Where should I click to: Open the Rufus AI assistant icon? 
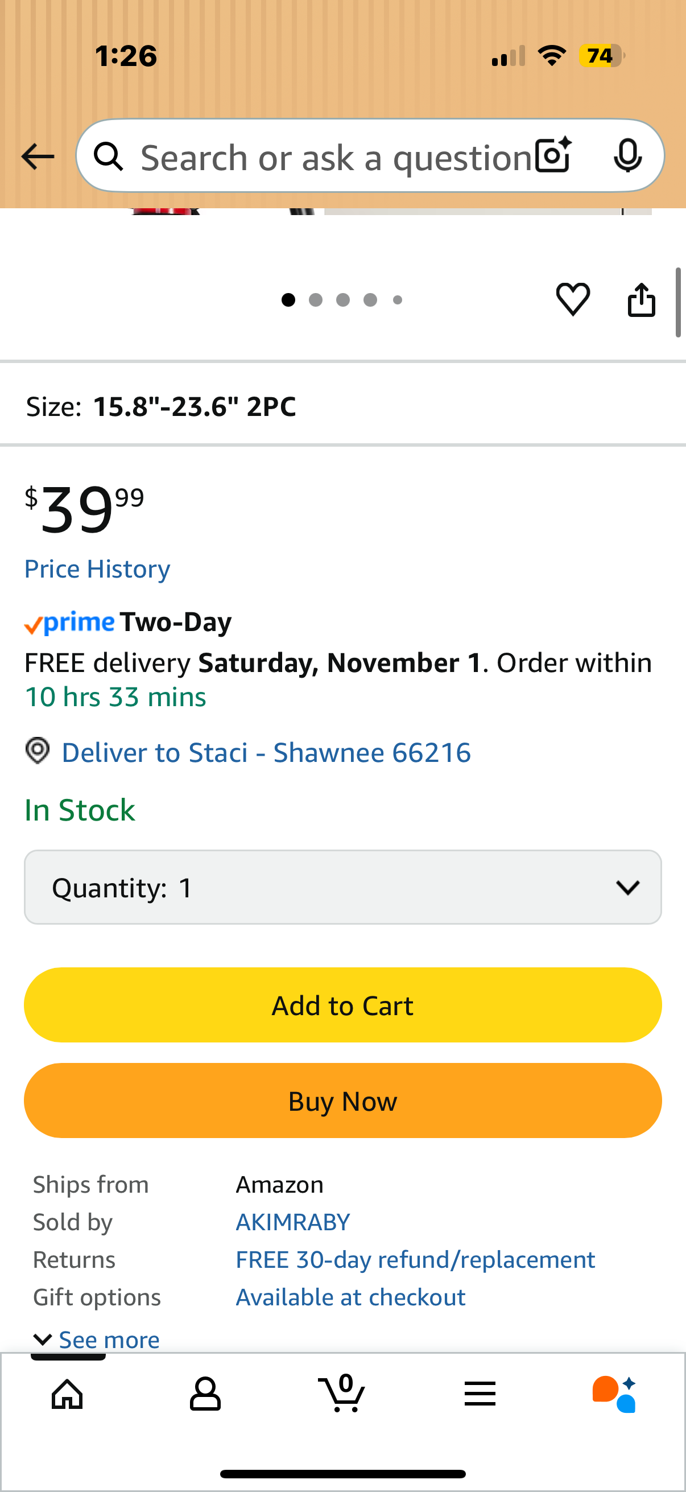615,1394
